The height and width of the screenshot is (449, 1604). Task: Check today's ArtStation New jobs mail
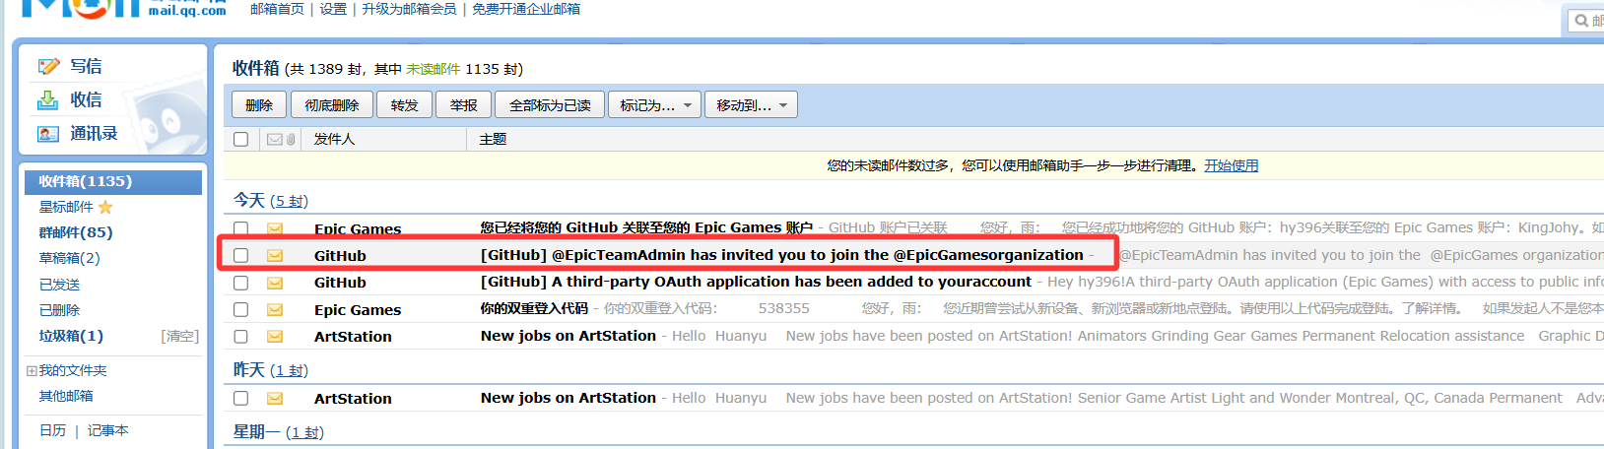tap(240, 336)
